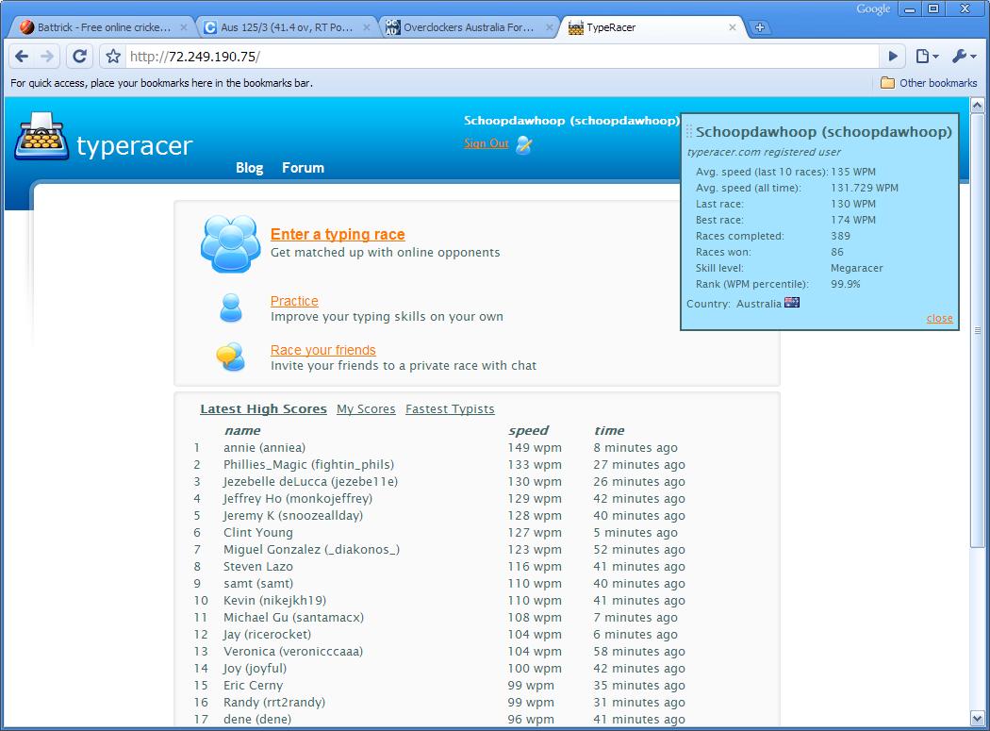
Task: Select samt (samt) in the score list
Action: (x=258, y=583)
